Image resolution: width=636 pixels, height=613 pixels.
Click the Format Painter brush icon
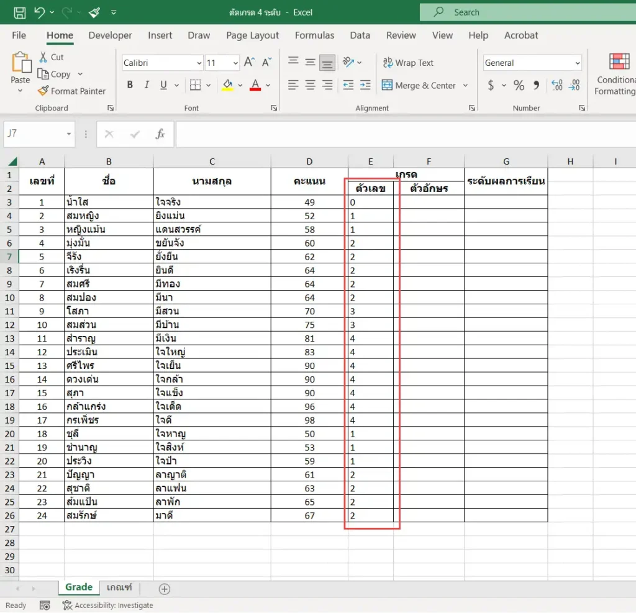[43, 91]
